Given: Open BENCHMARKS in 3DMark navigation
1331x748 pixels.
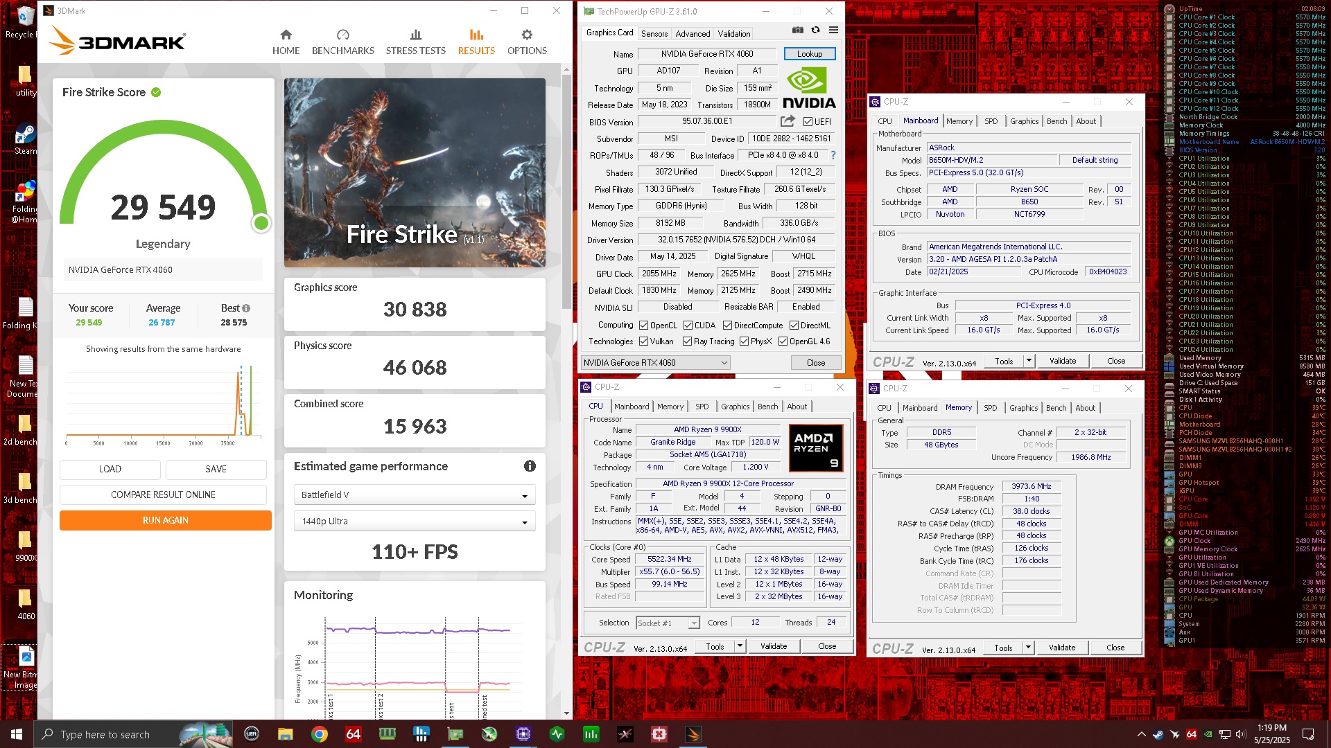Looking at the screenshot, I should pyautogui.click(x=342, y=42).
